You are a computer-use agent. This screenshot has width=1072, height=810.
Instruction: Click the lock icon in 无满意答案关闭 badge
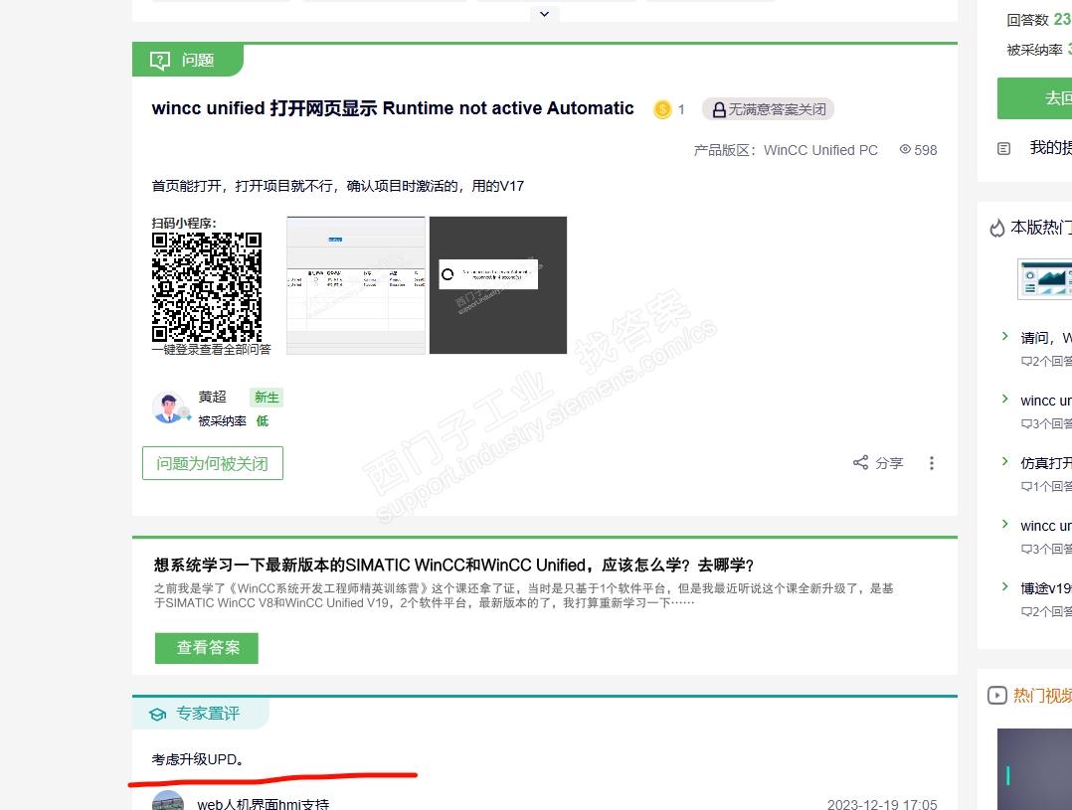[719, 110]
